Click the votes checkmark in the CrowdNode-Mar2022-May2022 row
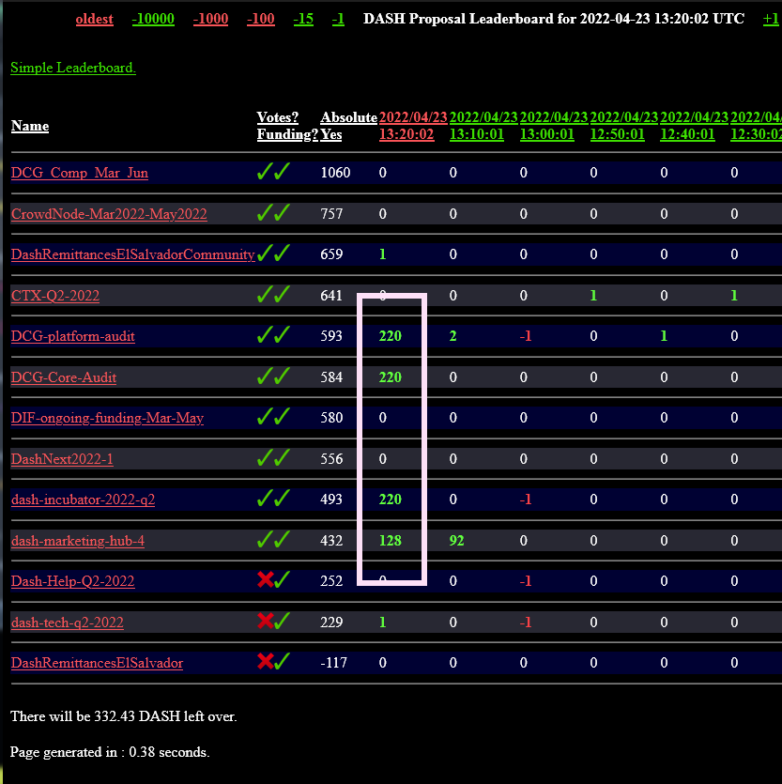The height and width of the screenshot is (784, 782). pos(265,212)
